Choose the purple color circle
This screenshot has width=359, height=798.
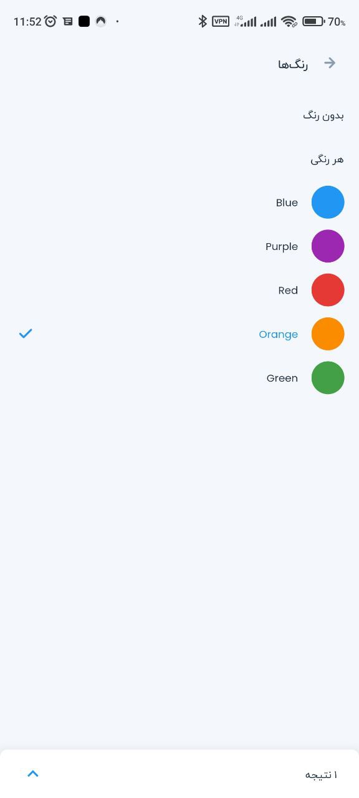tap(328, 246)
